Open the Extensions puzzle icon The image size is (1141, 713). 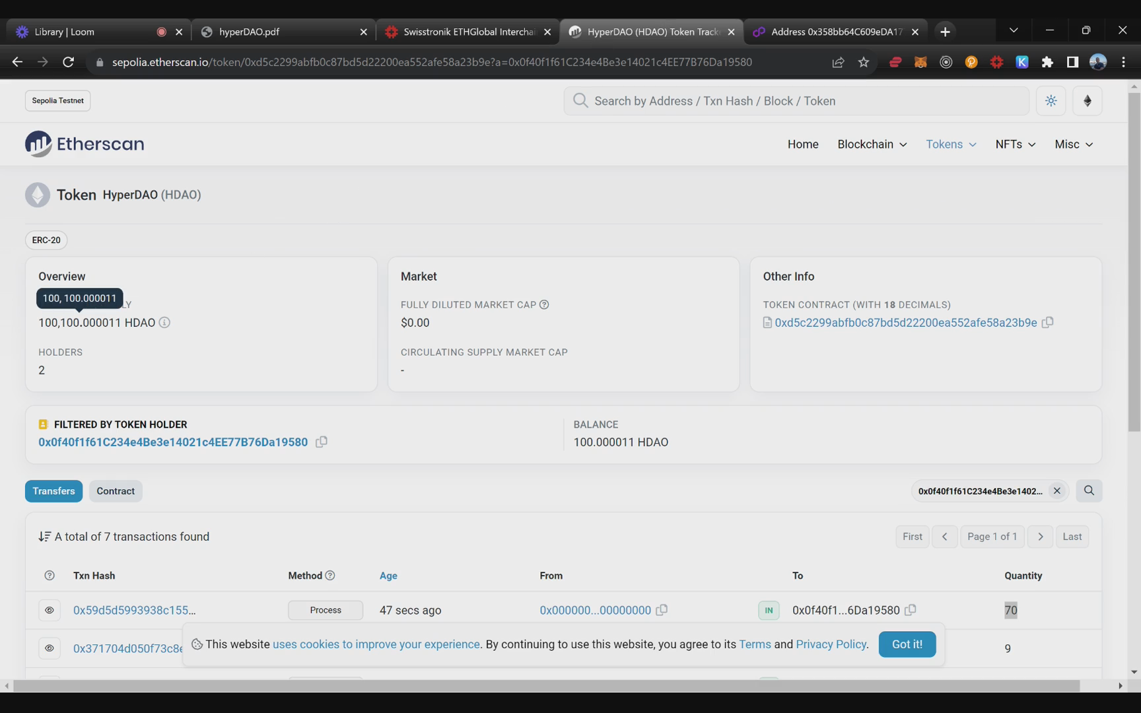[x=1047, y=62]
